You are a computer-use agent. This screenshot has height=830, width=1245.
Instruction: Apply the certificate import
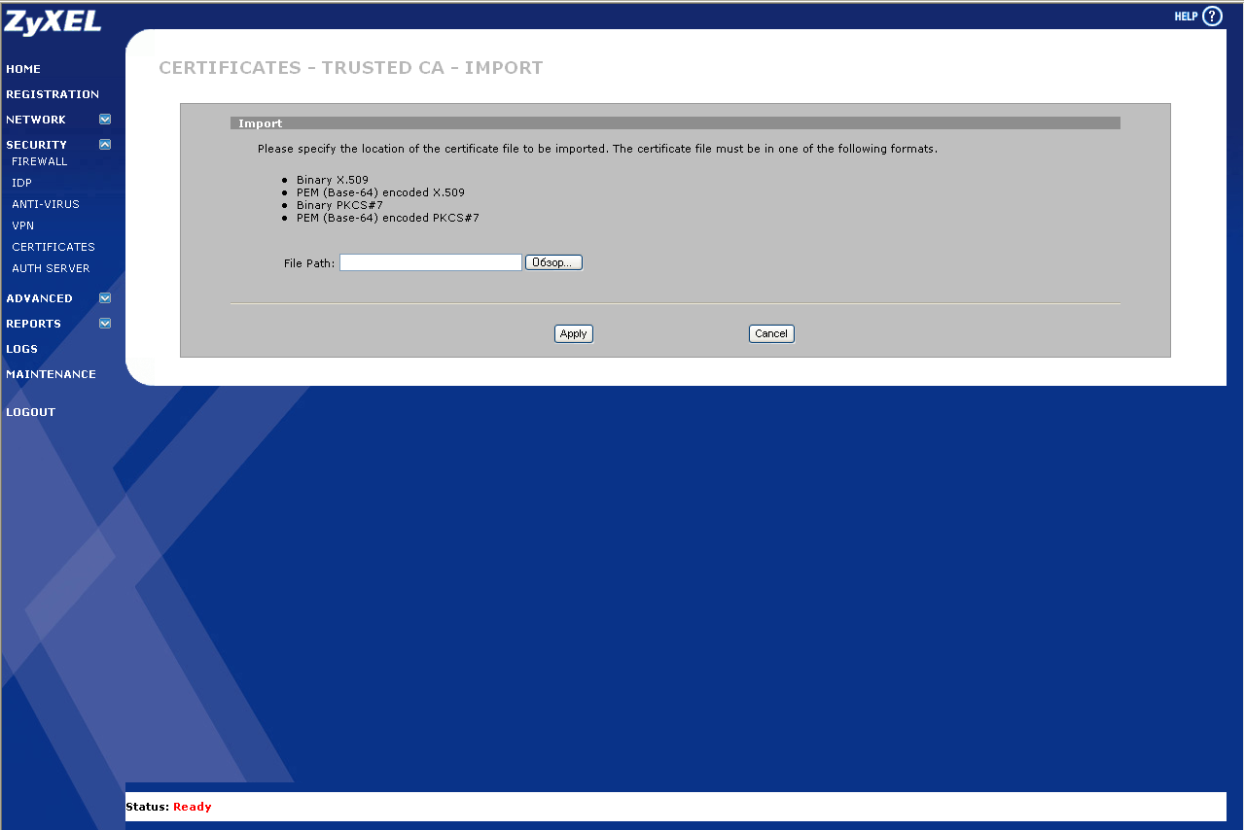(x=574, y=333)
